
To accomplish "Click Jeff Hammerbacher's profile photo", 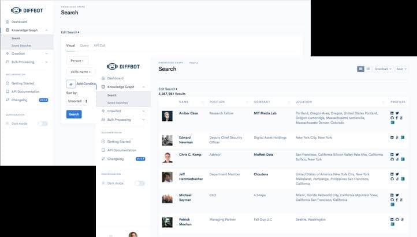I will point(167,177).
